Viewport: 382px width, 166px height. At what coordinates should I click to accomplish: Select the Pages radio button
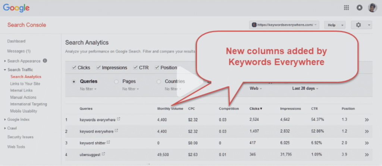[x=116, y=82]
